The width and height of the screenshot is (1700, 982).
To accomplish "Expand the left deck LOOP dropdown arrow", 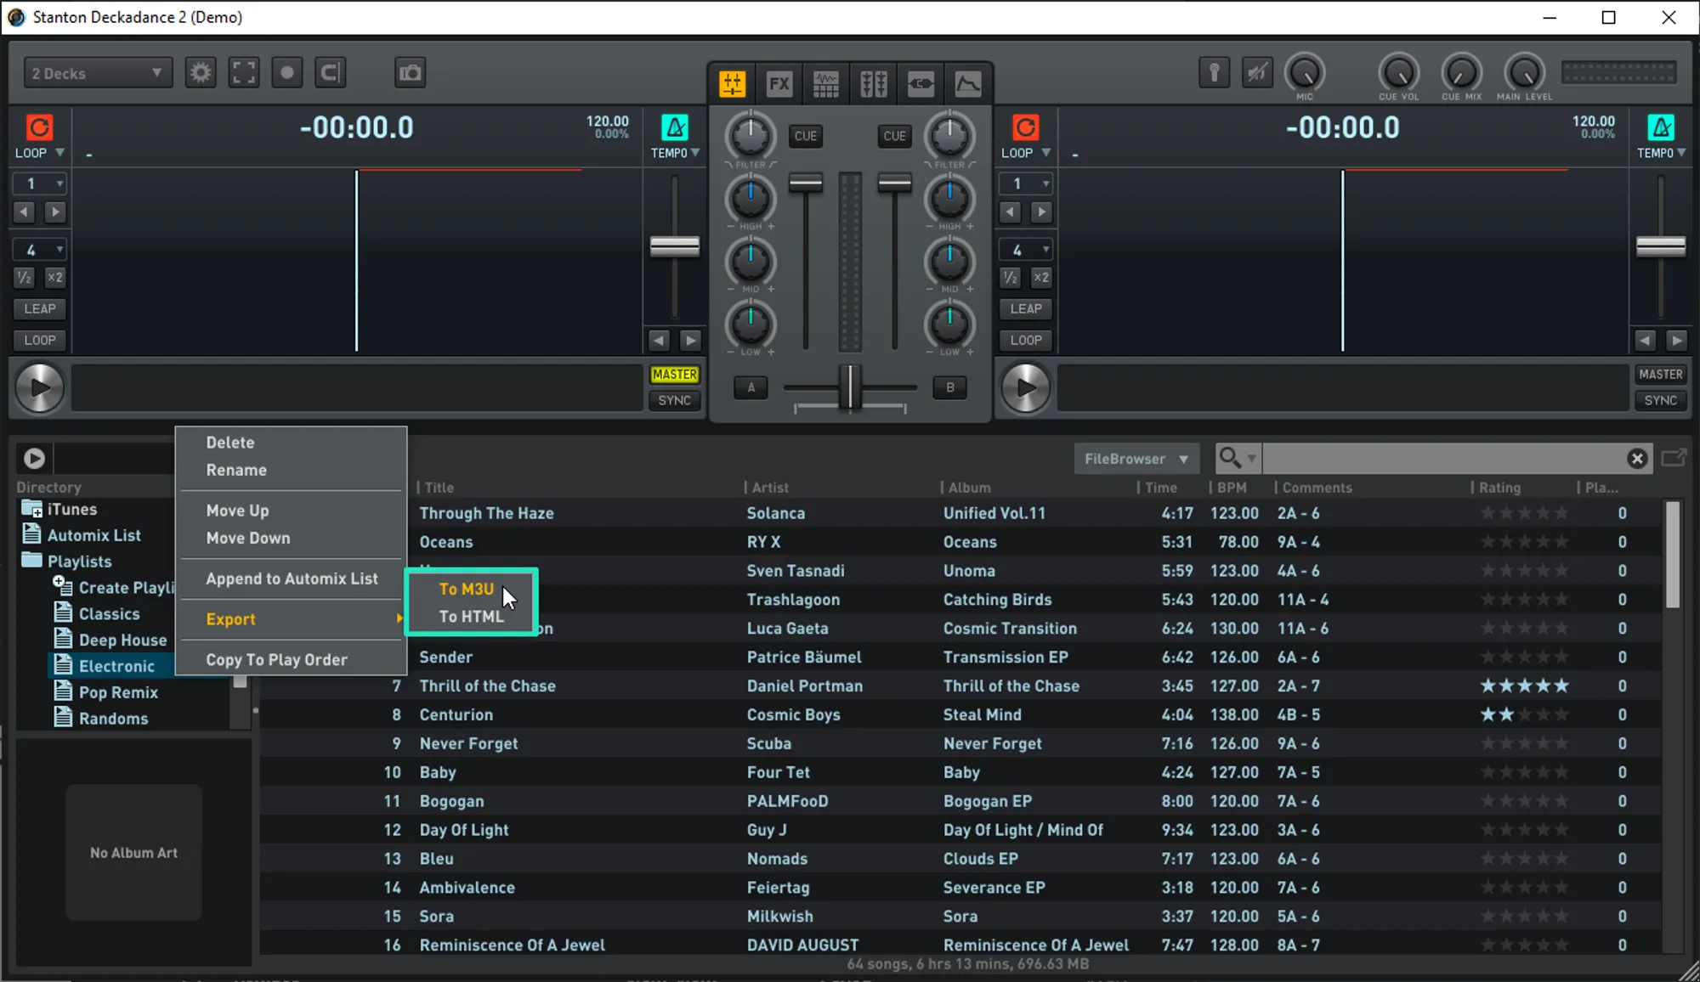I will [59, 153].
